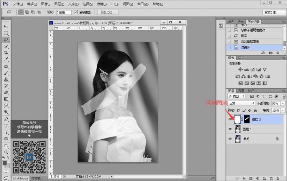This screenshot has height=181, width=287.
Task: Pick the Eyedropper tool
Action: [6, 59]
